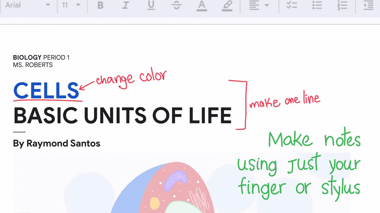
Task: Click in the BASIC UNITS OF LIFE title
Action: pos(122,116)
